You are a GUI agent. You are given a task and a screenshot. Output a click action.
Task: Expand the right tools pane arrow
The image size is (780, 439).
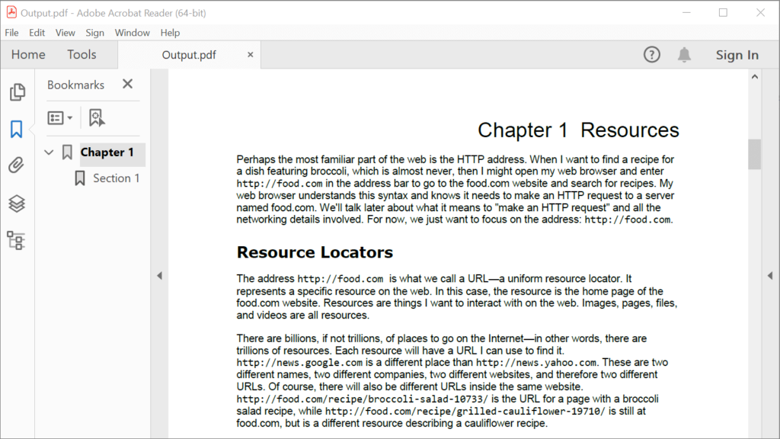click(x=770, y=275)
